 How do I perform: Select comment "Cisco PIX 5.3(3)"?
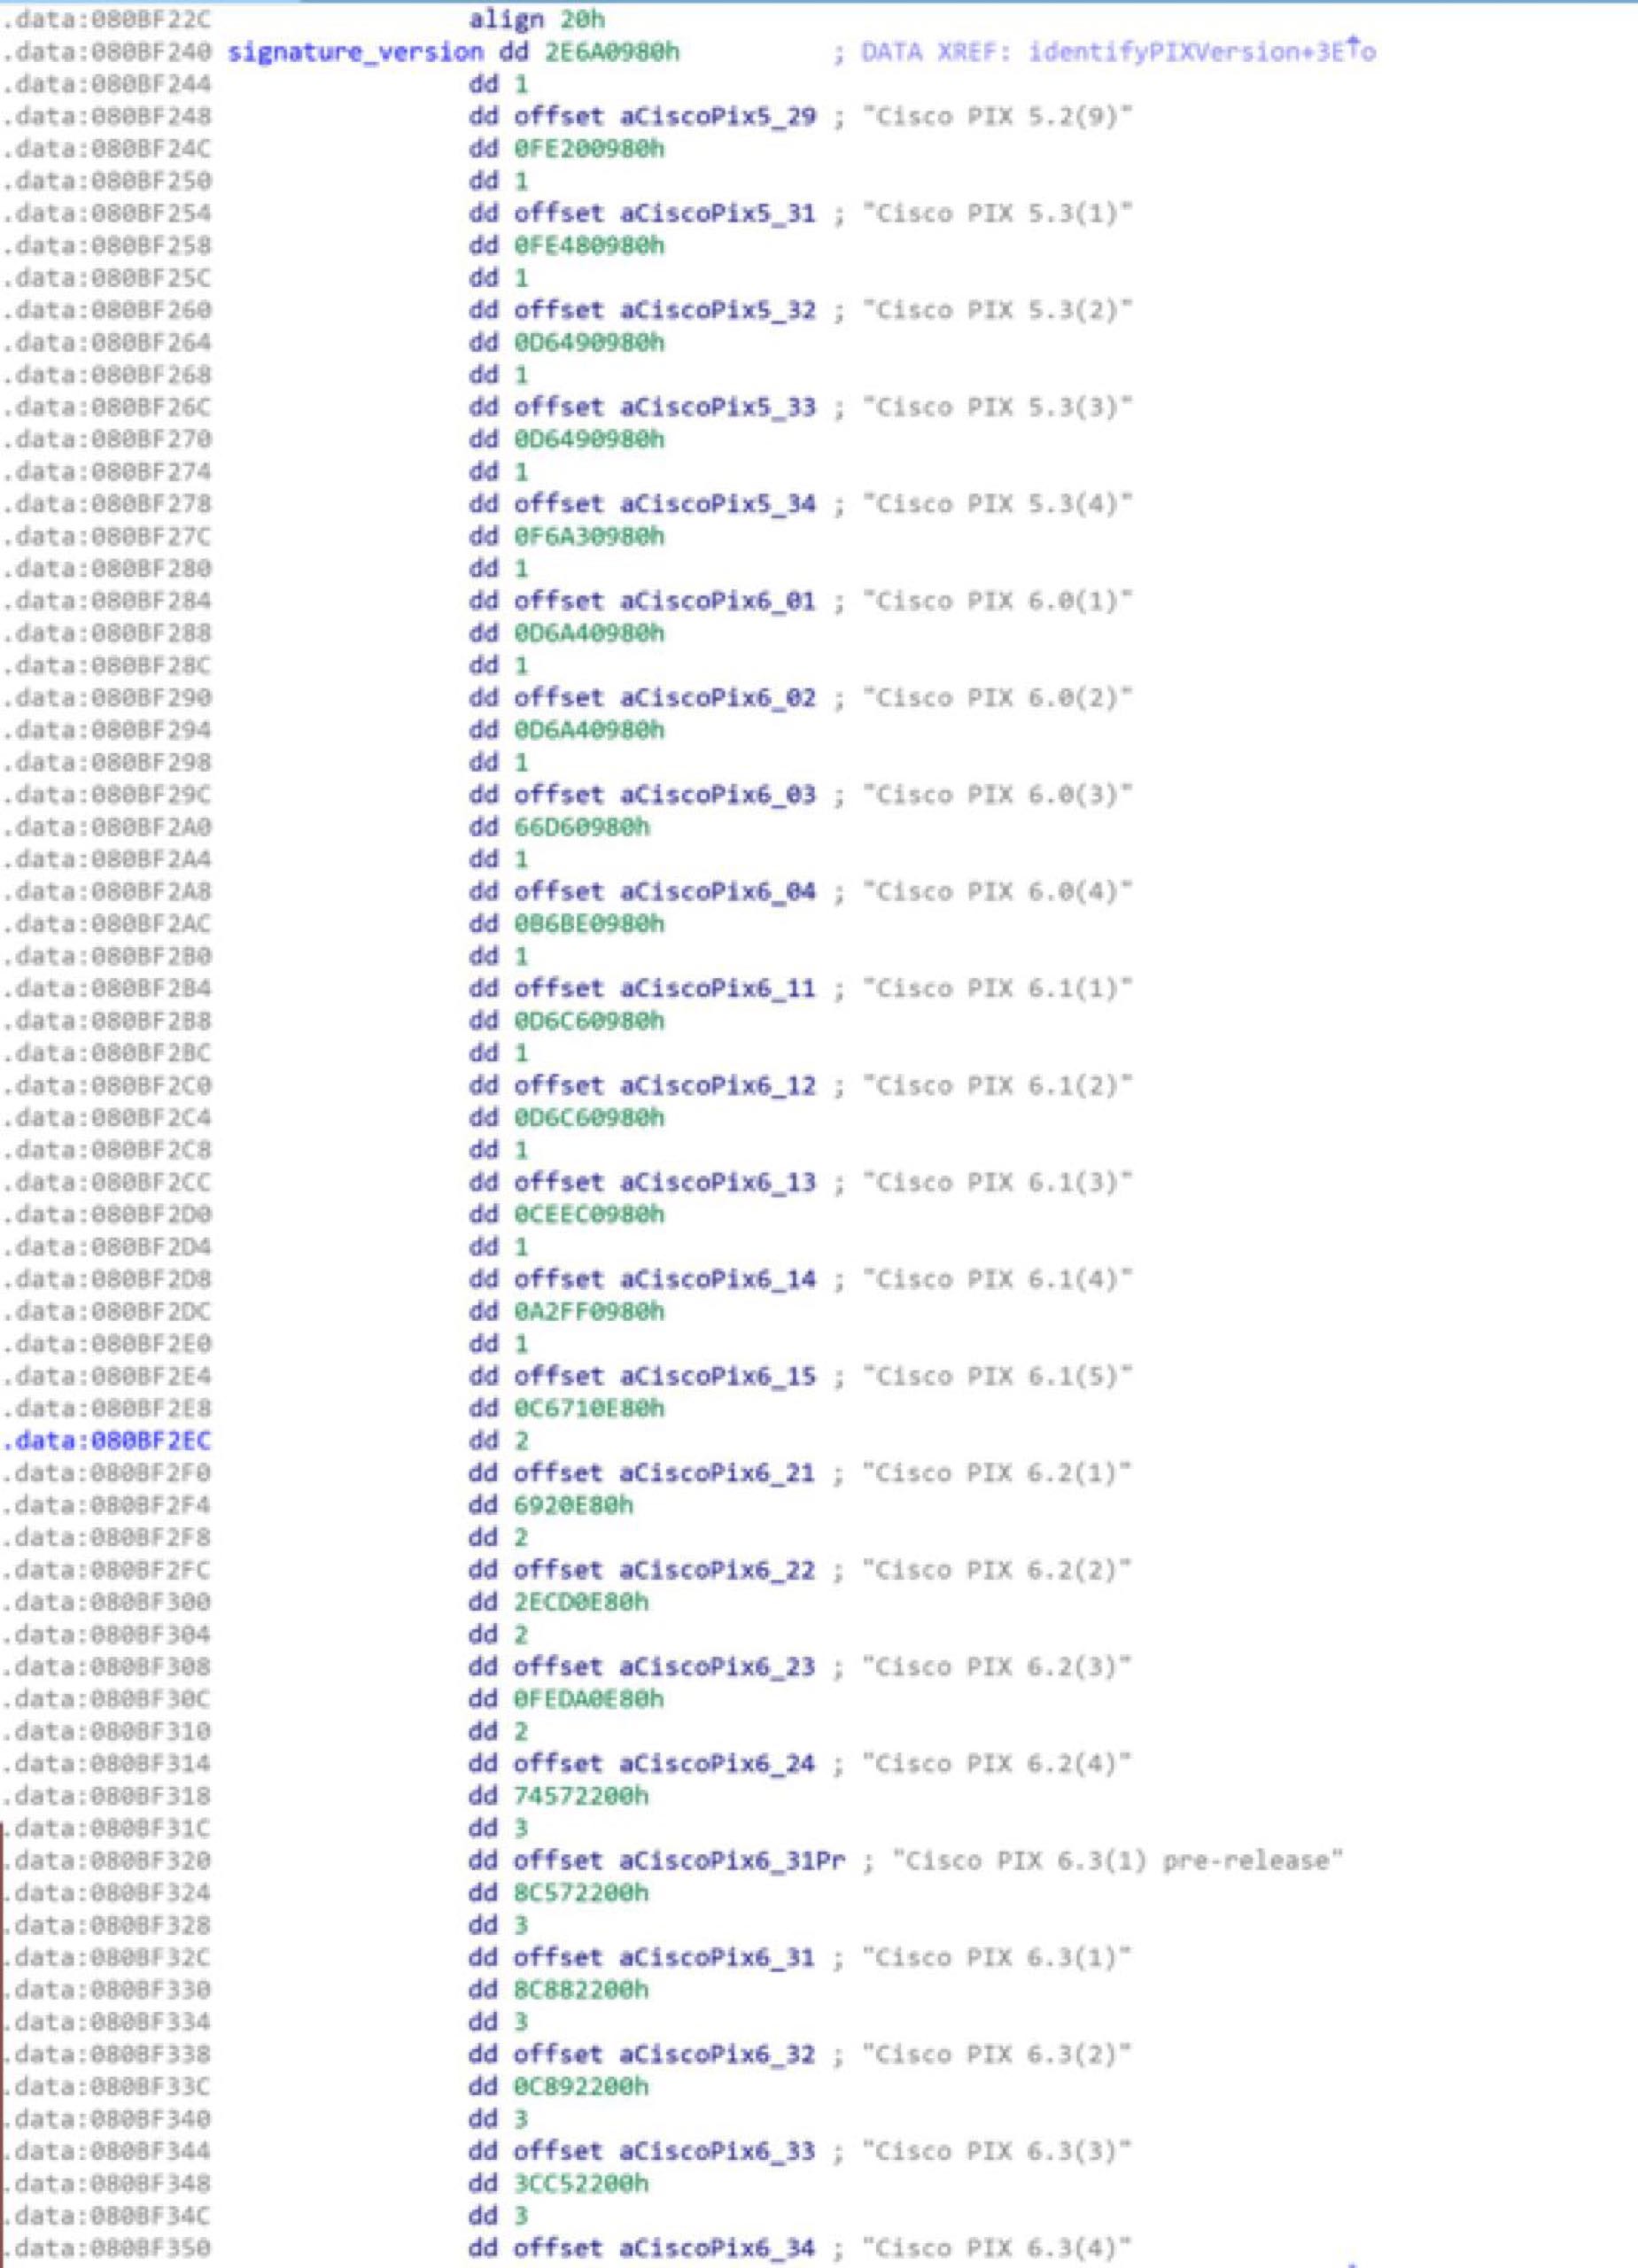coord(998,407)
